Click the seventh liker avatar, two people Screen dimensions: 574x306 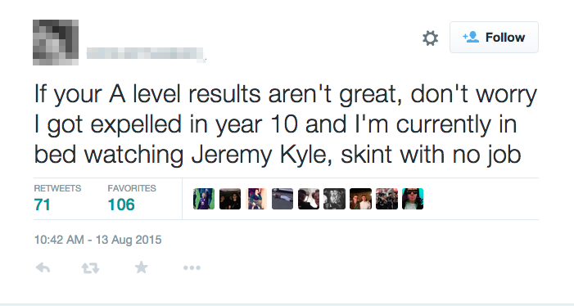360,199
